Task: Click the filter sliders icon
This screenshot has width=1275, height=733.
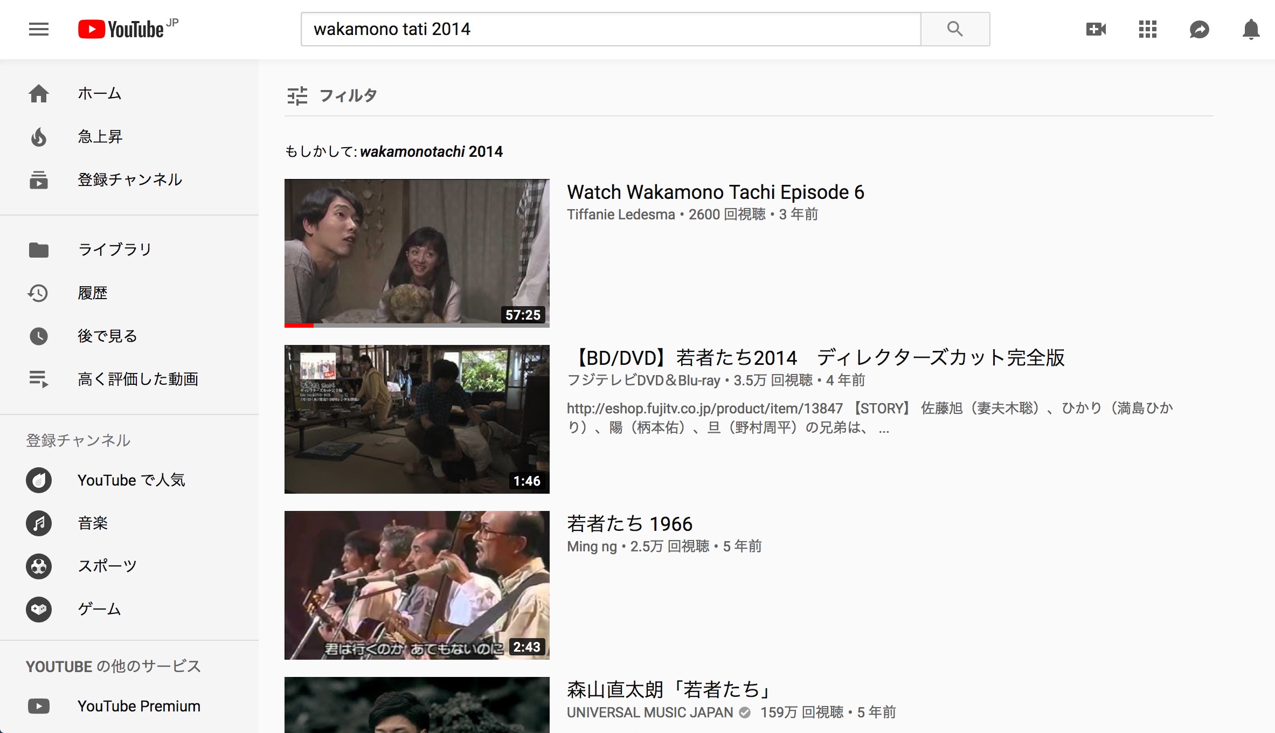Action: (297, 96)
